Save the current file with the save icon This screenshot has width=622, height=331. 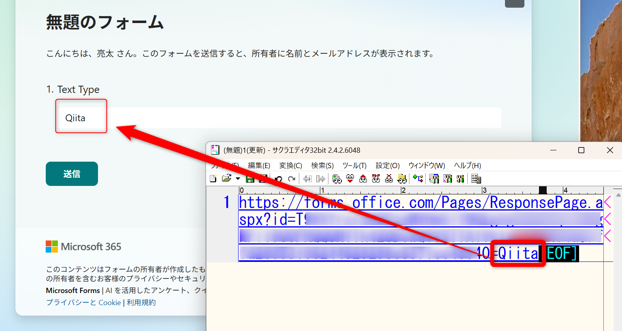[250, 178]
